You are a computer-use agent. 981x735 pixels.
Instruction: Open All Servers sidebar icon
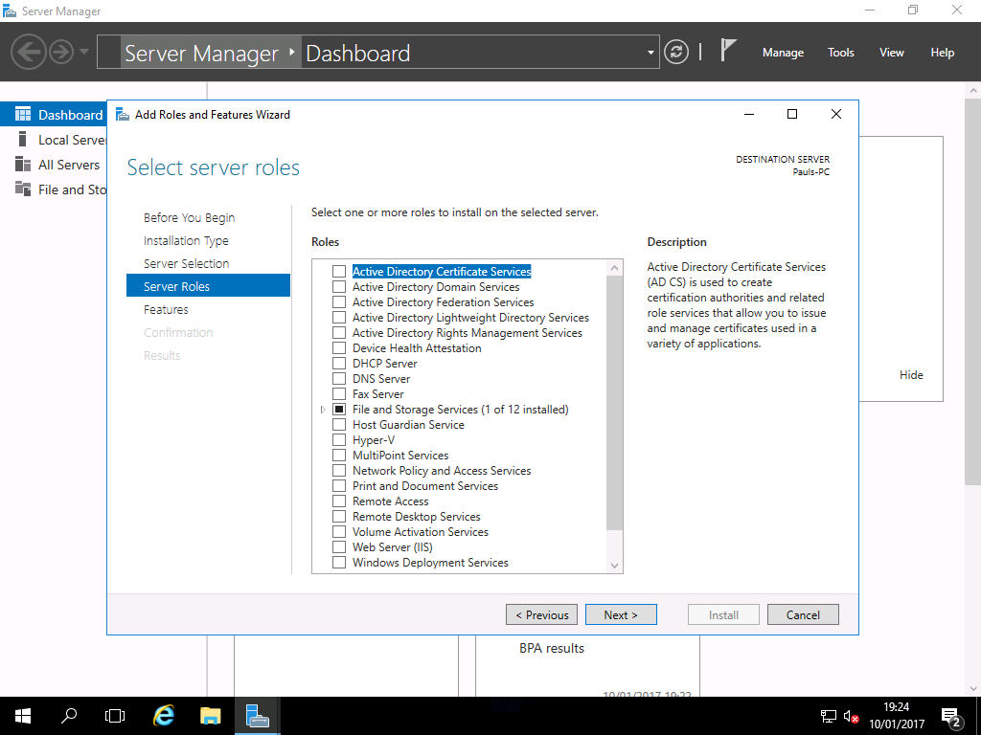[x=23, y=165]
